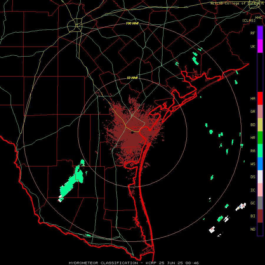Image resolution: width=265 pixels, height=265 pixels.
Task: Click the NEXLAB-College of DuPage credit text
Action: tap(237, 3)
